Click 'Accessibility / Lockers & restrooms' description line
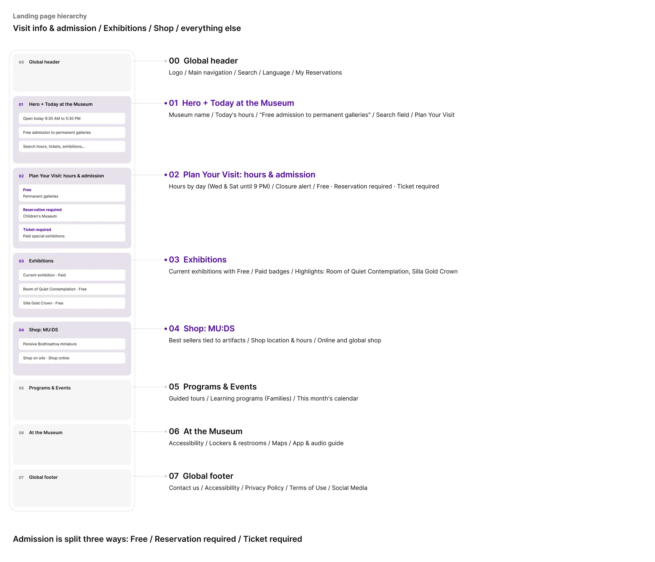 click(x=256, y=443)
